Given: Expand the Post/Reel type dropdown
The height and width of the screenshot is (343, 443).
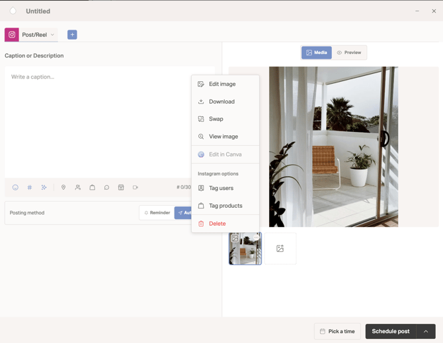Looking at the screenshot, I should coord(38,35).
